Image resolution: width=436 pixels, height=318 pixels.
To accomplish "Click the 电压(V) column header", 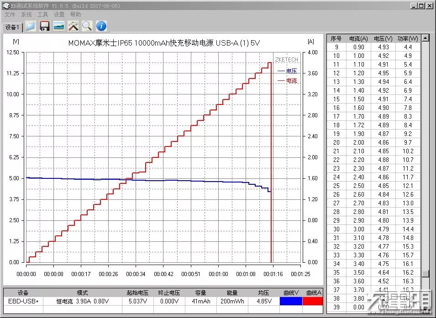I will (383, 39).
